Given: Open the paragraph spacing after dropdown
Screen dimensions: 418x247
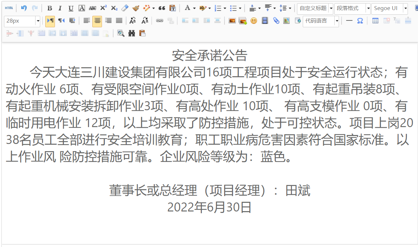Looking at the screenshot, I should click(274, 8).
